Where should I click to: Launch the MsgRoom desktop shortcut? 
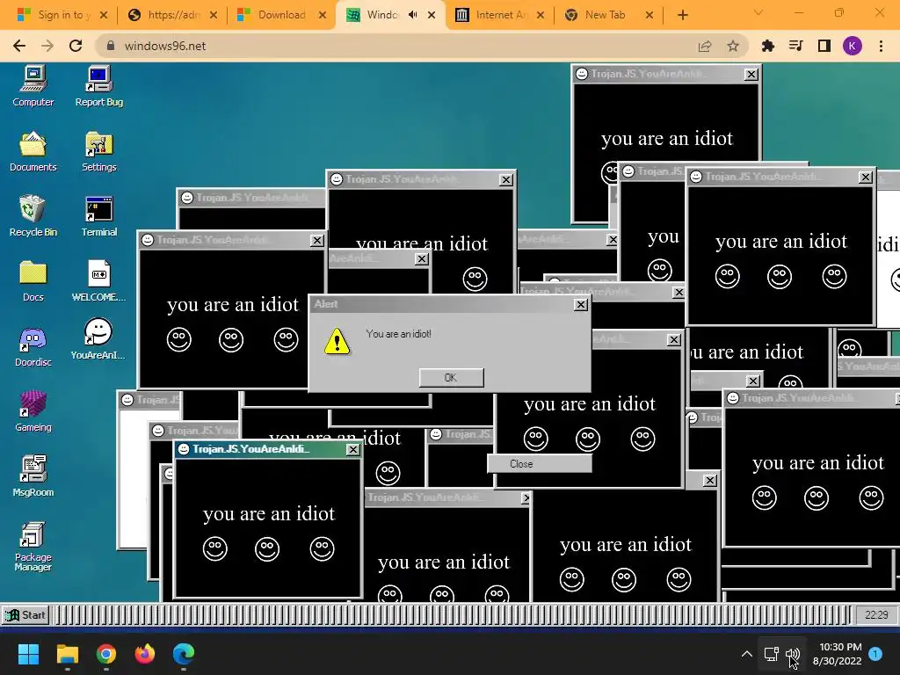pos(33,476)
